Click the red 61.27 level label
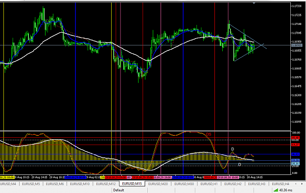Viewport: 306px width, 193px height. point(295,145)
